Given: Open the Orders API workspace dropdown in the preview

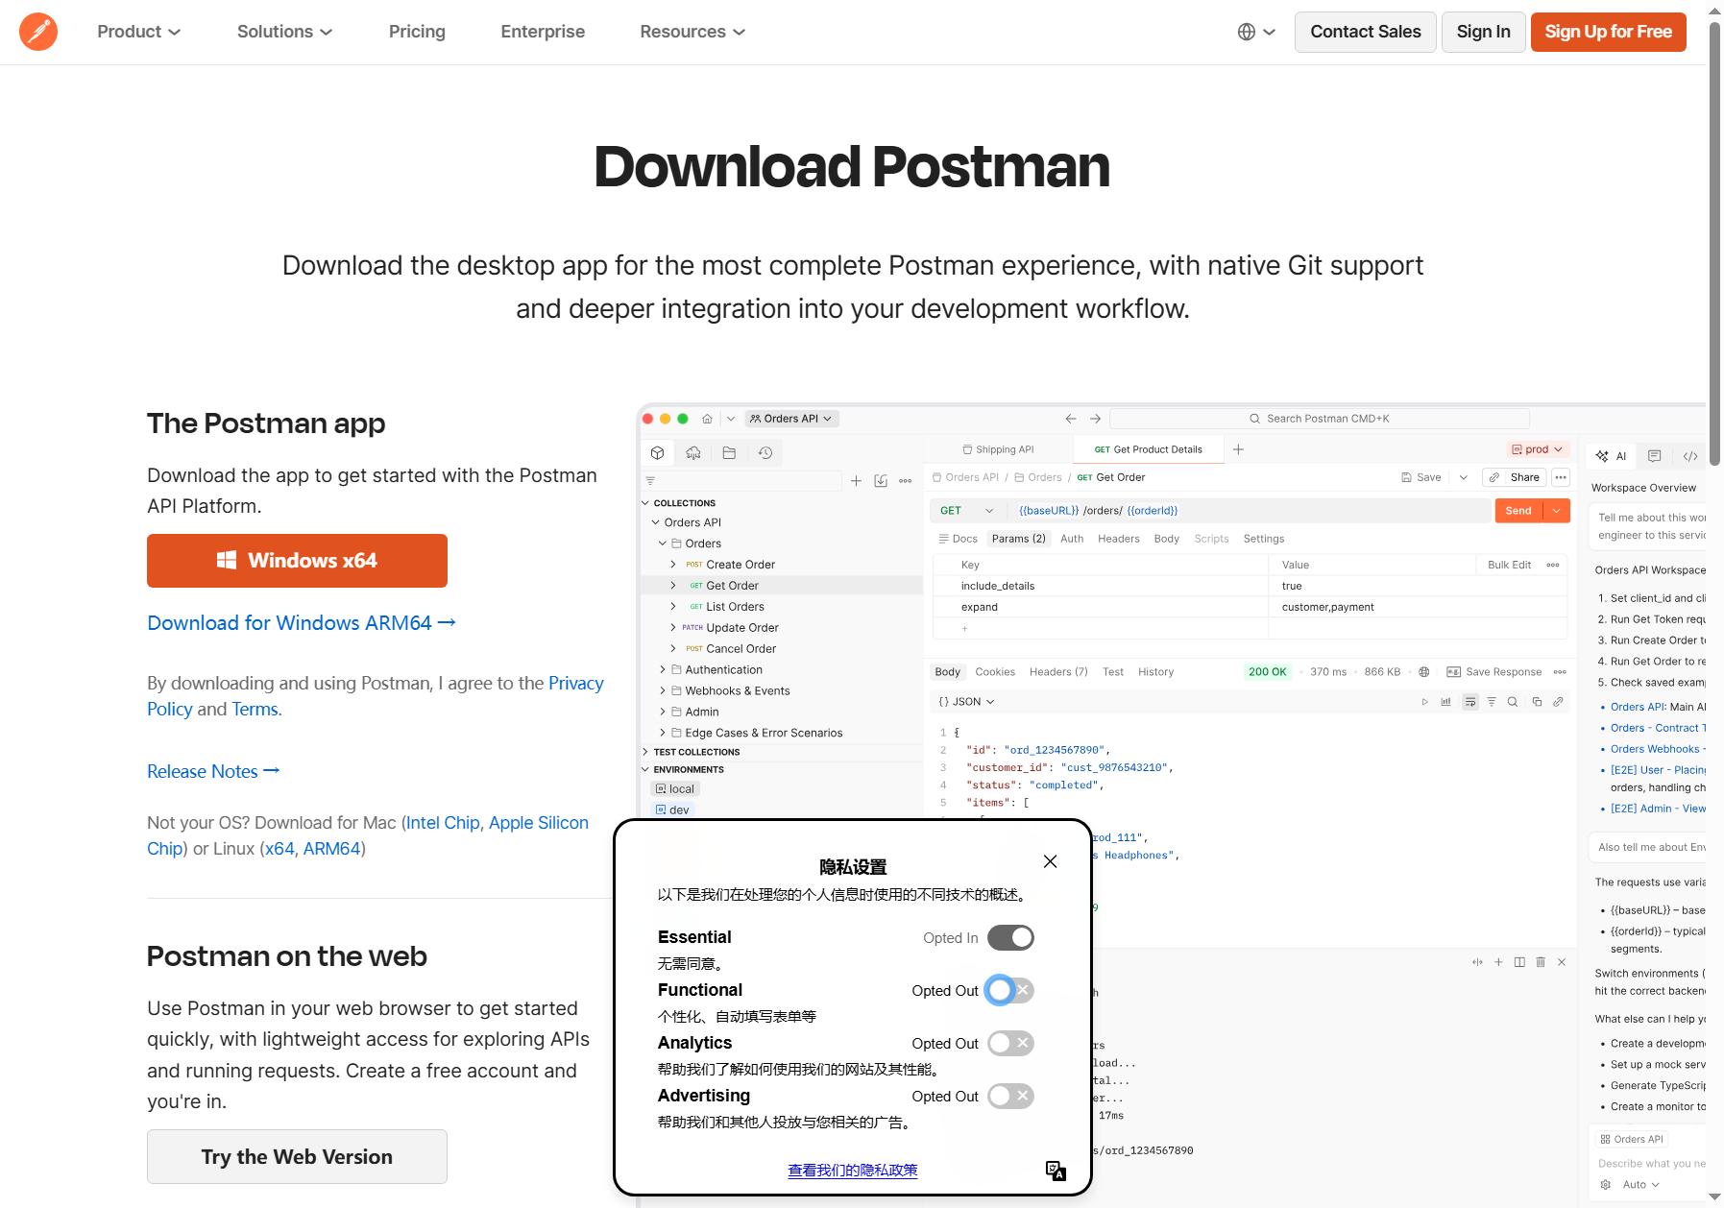Looking at the screenshot, I should point(792,419).
